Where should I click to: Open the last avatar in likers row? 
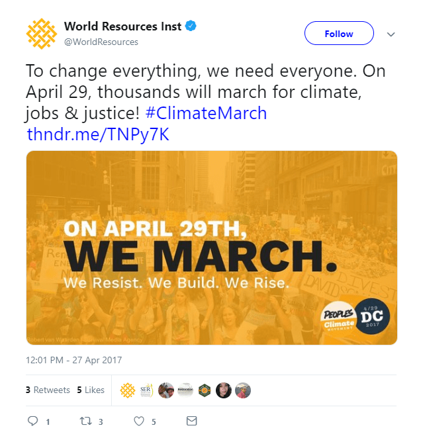pyautogui.click(x=244, y=390)
